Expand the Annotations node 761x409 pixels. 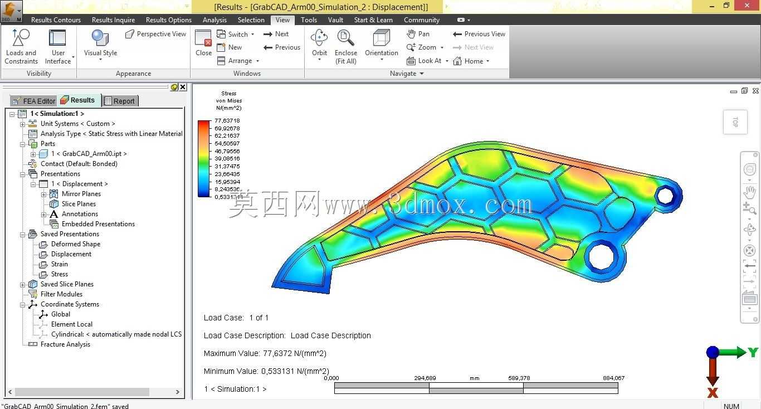(43, 214)
